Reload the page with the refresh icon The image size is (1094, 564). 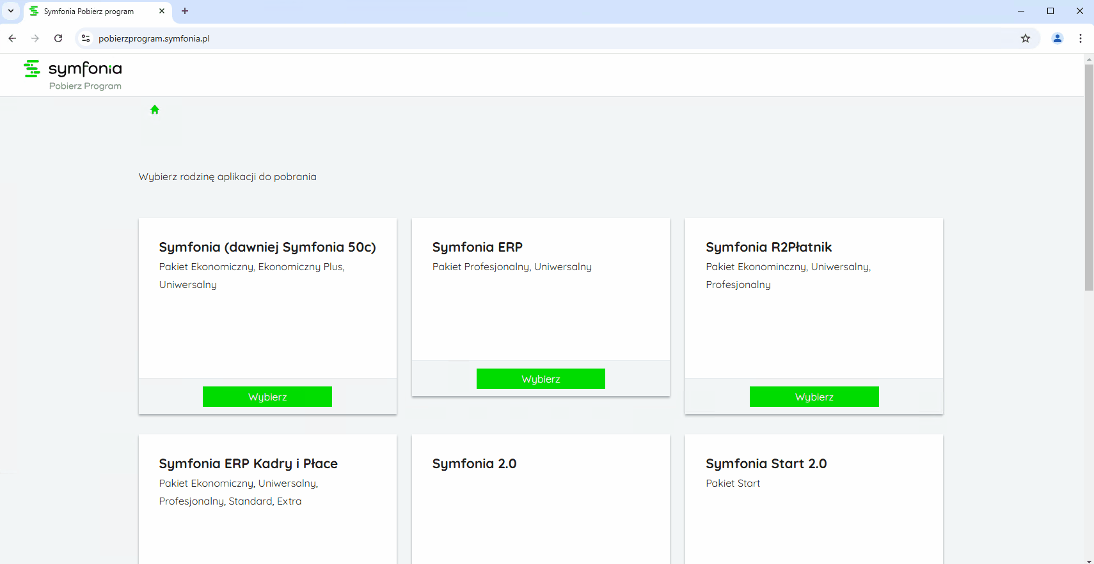[x=58, y=38]
